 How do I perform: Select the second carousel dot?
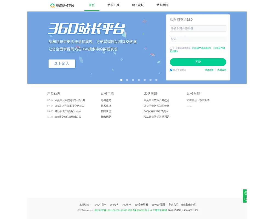tap(127, 80)
